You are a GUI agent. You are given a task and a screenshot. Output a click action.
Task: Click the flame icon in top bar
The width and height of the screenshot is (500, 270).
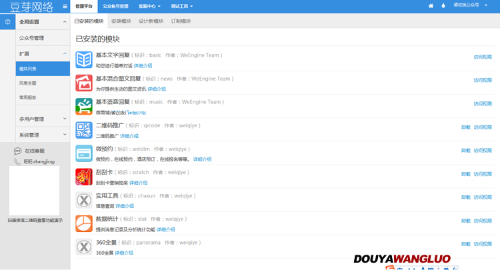[443, 6]
